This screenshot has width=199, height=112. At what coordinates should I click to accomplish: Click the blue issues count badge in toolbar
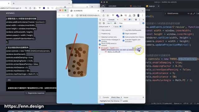[130, 20]
